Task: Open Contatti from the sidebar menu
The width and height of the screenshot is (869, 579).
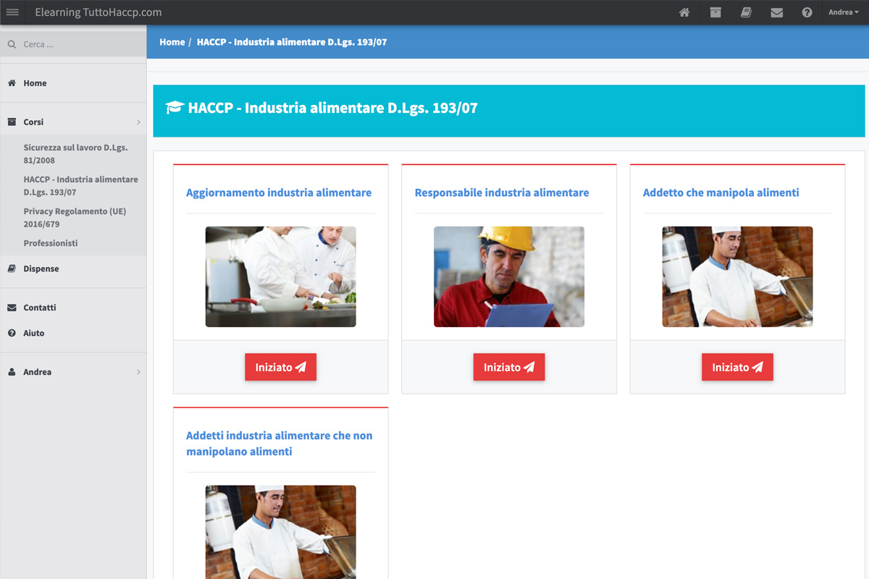Action: tap(40, 308)
